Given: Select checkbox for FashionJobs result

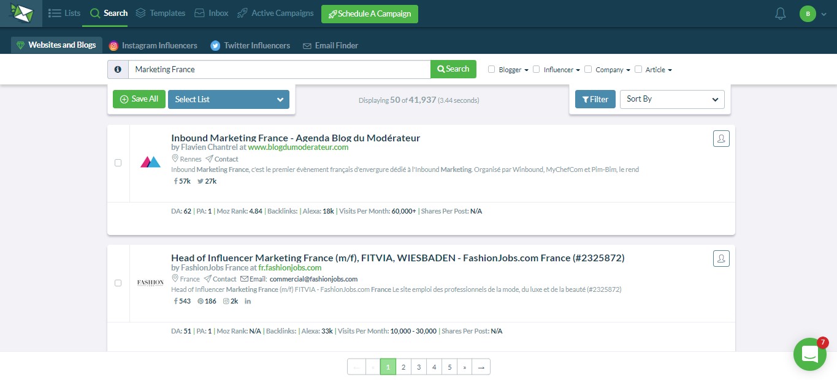Looking at the screenshot, I should [x=118, y=283].
